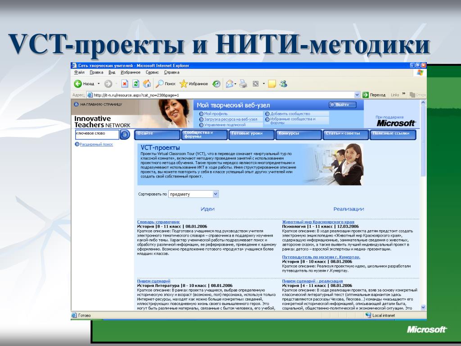Open the Справка menu
Viewport: 461px width, 346px height.
[x=172, y=73]
